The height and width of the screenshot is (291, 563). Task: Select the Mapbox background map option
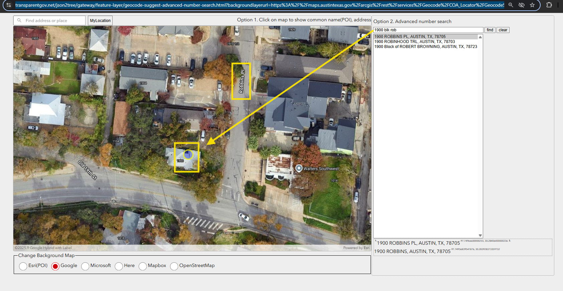click(x=143, y=266)
